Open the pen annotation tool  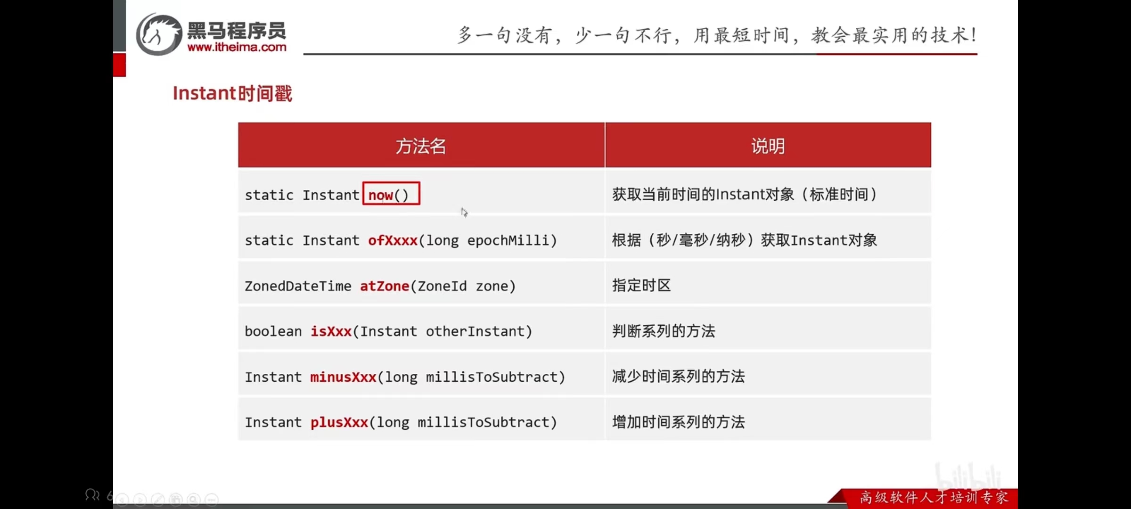click(x=158, y=499)
